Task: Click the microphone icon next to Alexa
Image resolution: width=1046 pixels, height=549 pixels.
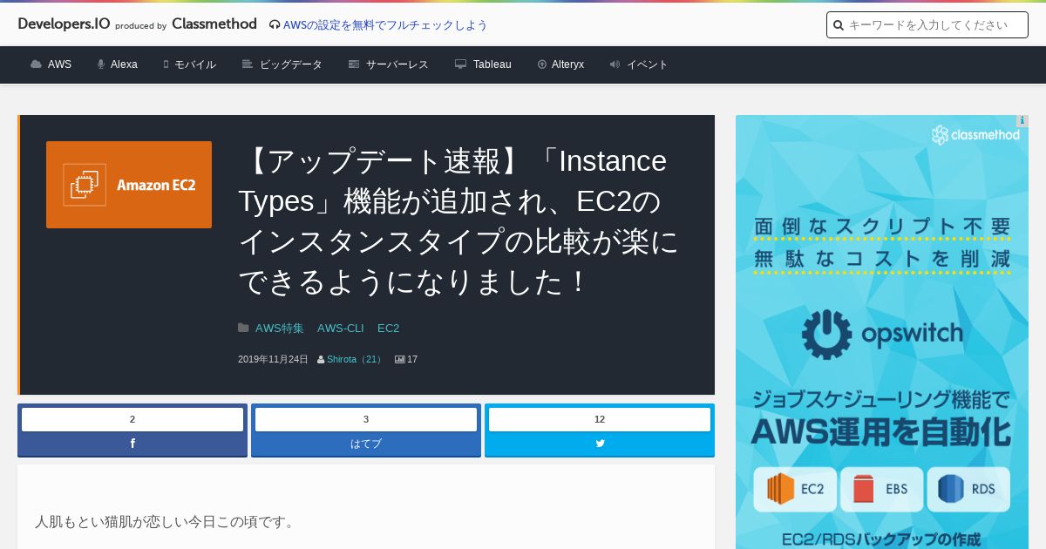Action: click(x=101, y=64)
